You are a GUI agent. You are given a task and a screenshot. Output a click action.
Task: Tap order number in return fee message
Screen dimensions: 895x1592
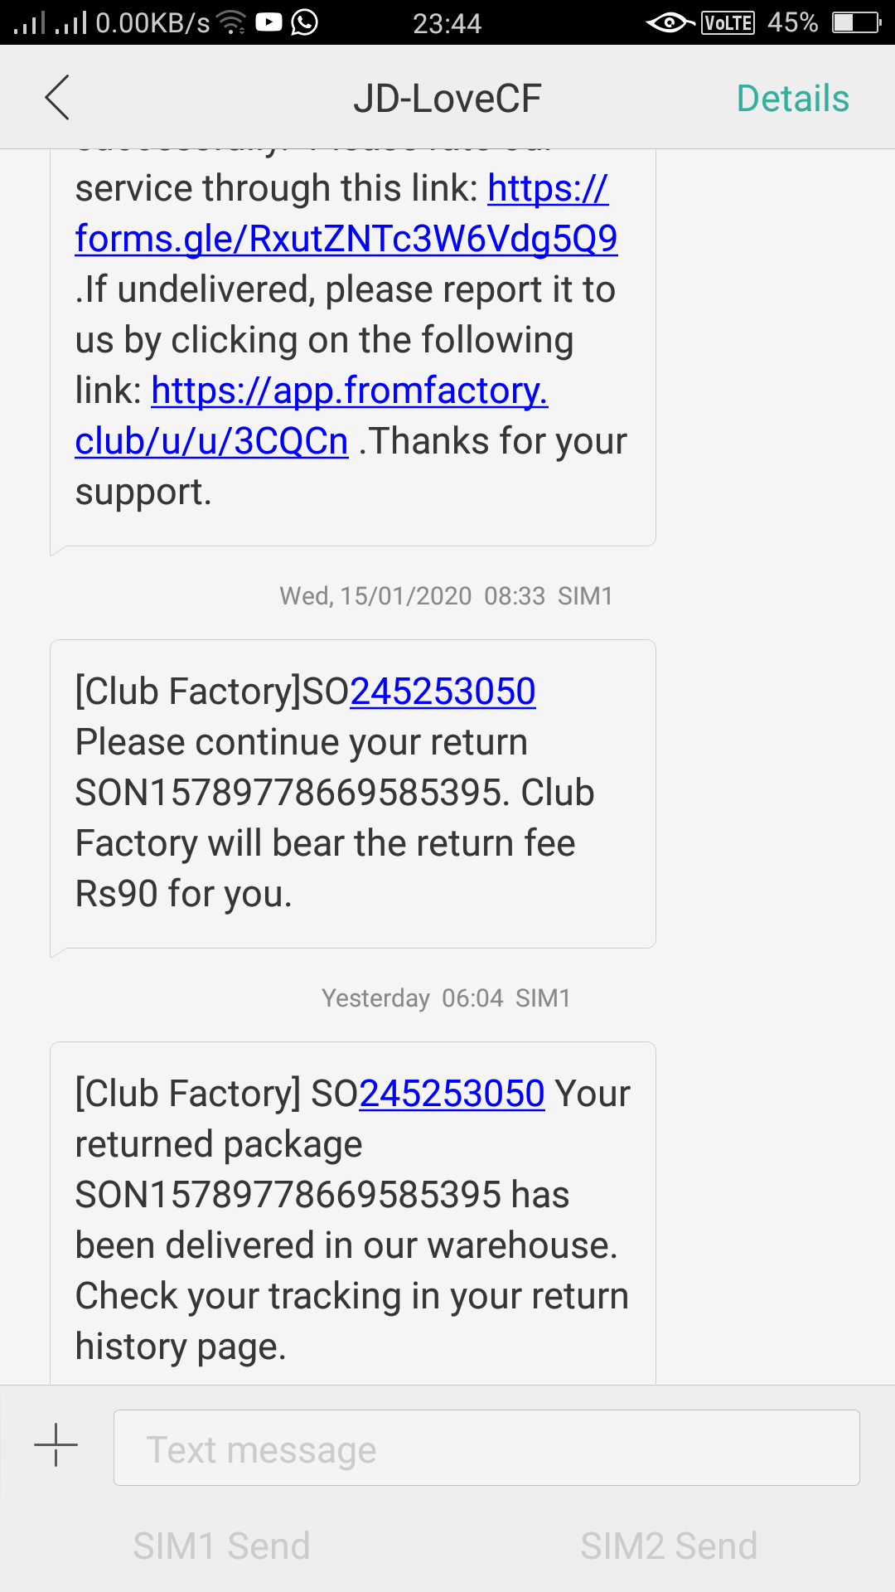(443, 692)
